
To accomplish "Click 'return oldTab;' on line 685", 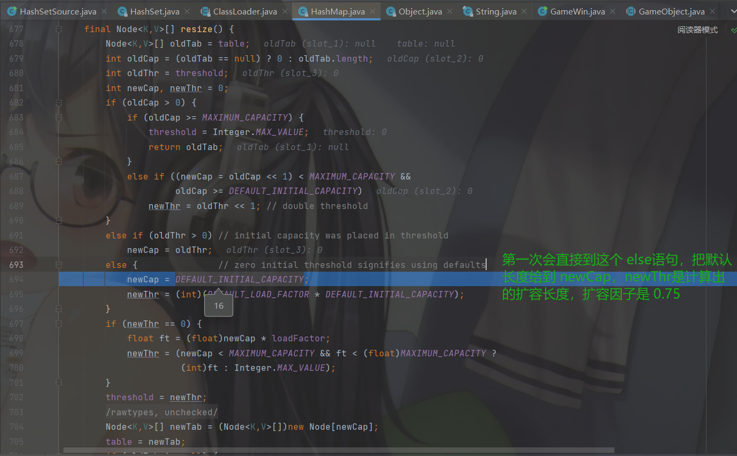I will [x=185, y=147].
